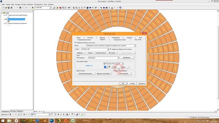Viewport: 219px width, 123px height.
Task: Select the arrow pointer in Draw toolbar
Action: [x=10, y=114]
